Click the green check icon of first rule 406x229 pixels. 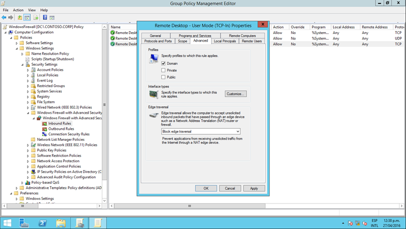[x=112, y=33]
